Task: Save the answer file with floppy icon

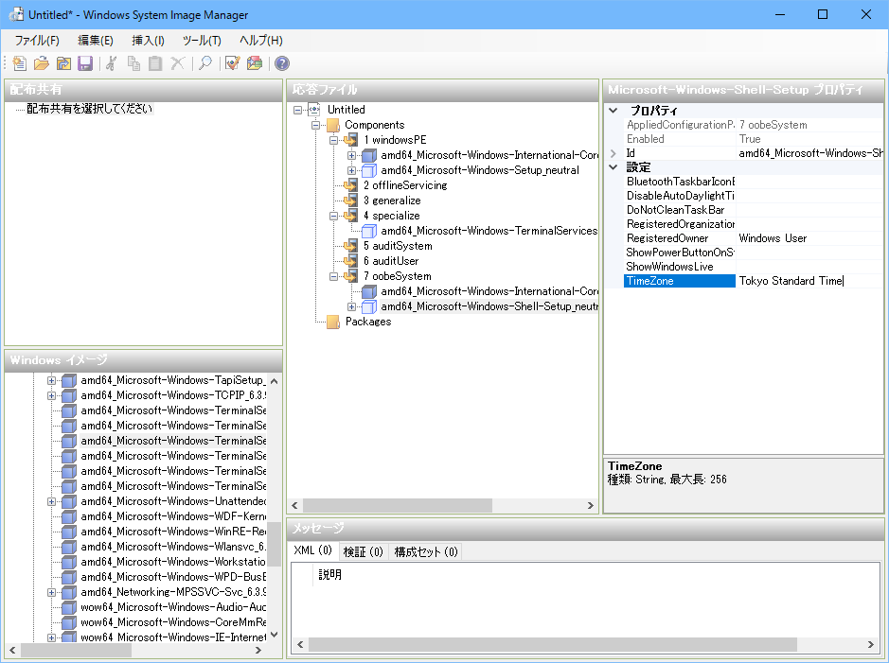Action: [85, 63]
